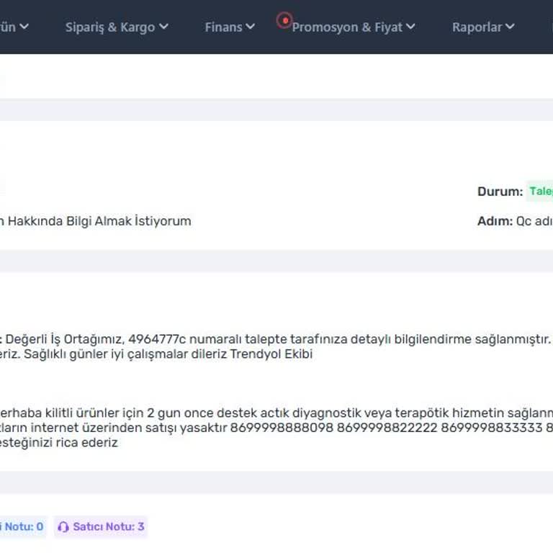
Task: Expand chevron next to Promosyon & Fiyat
Action: coord(410,27)
